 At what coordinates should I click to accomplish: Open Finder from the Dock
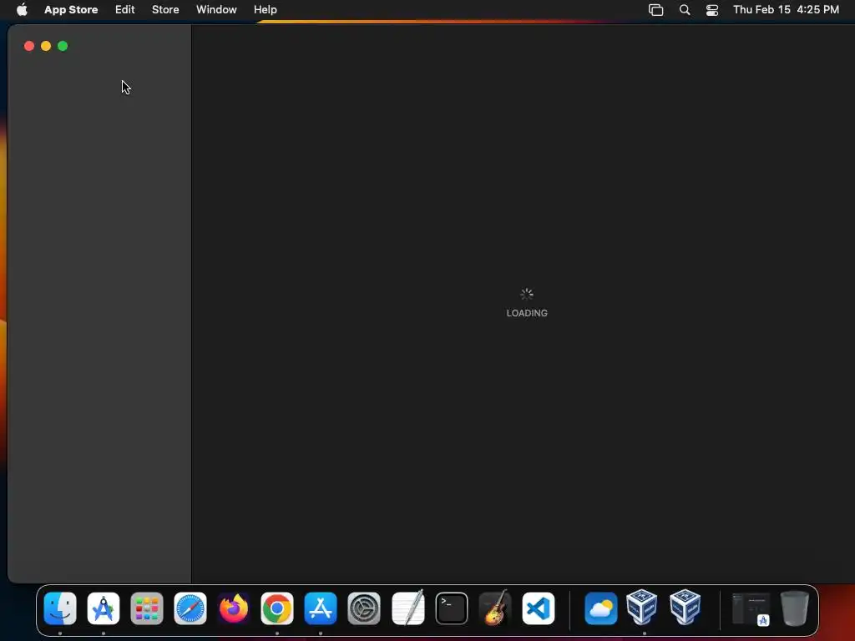pos(60,608)
